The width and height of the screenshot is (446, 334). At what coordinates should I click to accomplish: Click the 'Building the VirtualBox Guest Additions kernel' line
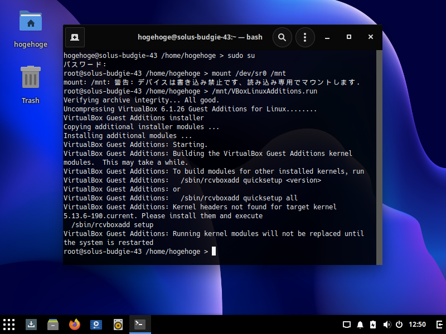click(208, 154)
